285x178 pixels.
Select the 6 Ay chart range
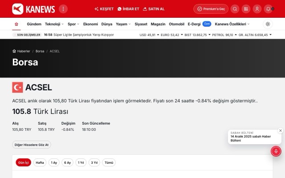pos(67,162)
